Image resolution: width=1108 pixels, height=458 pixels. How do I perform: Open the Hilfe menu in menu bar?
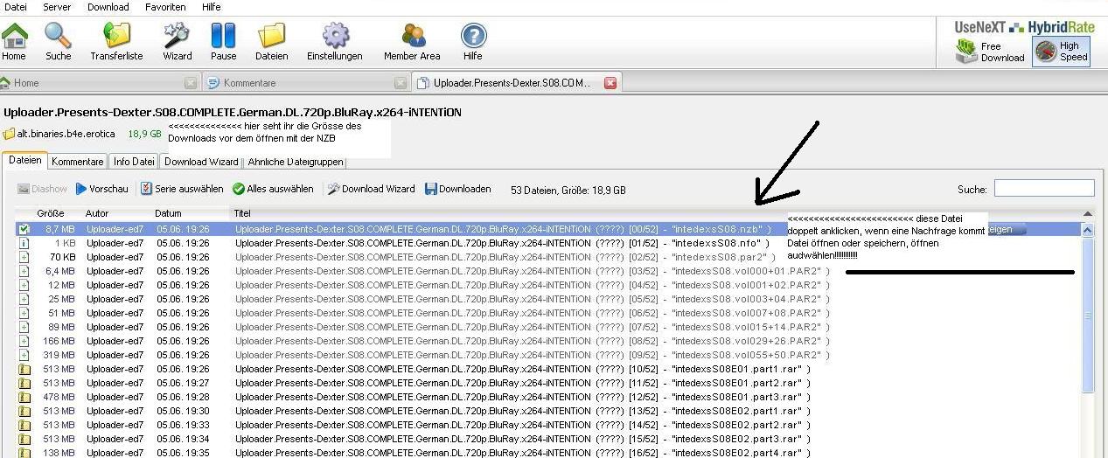coord(212,7)
